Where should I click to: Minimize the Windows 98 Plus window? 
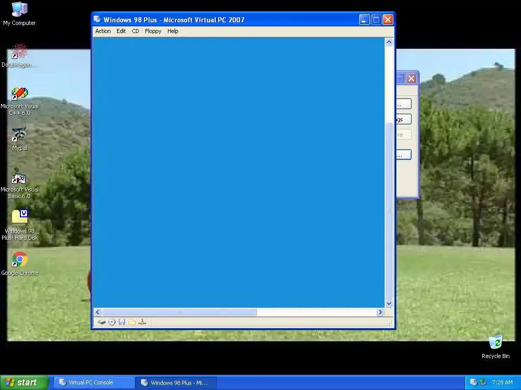pos(364,20)
